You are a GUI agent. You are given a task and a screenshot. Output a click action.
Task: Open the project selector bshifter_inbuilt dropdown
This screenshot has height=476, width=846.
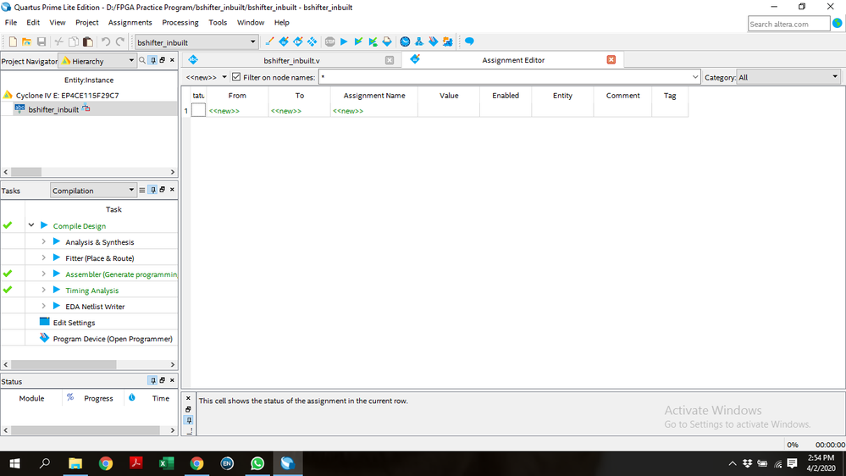tap(252, 42)
